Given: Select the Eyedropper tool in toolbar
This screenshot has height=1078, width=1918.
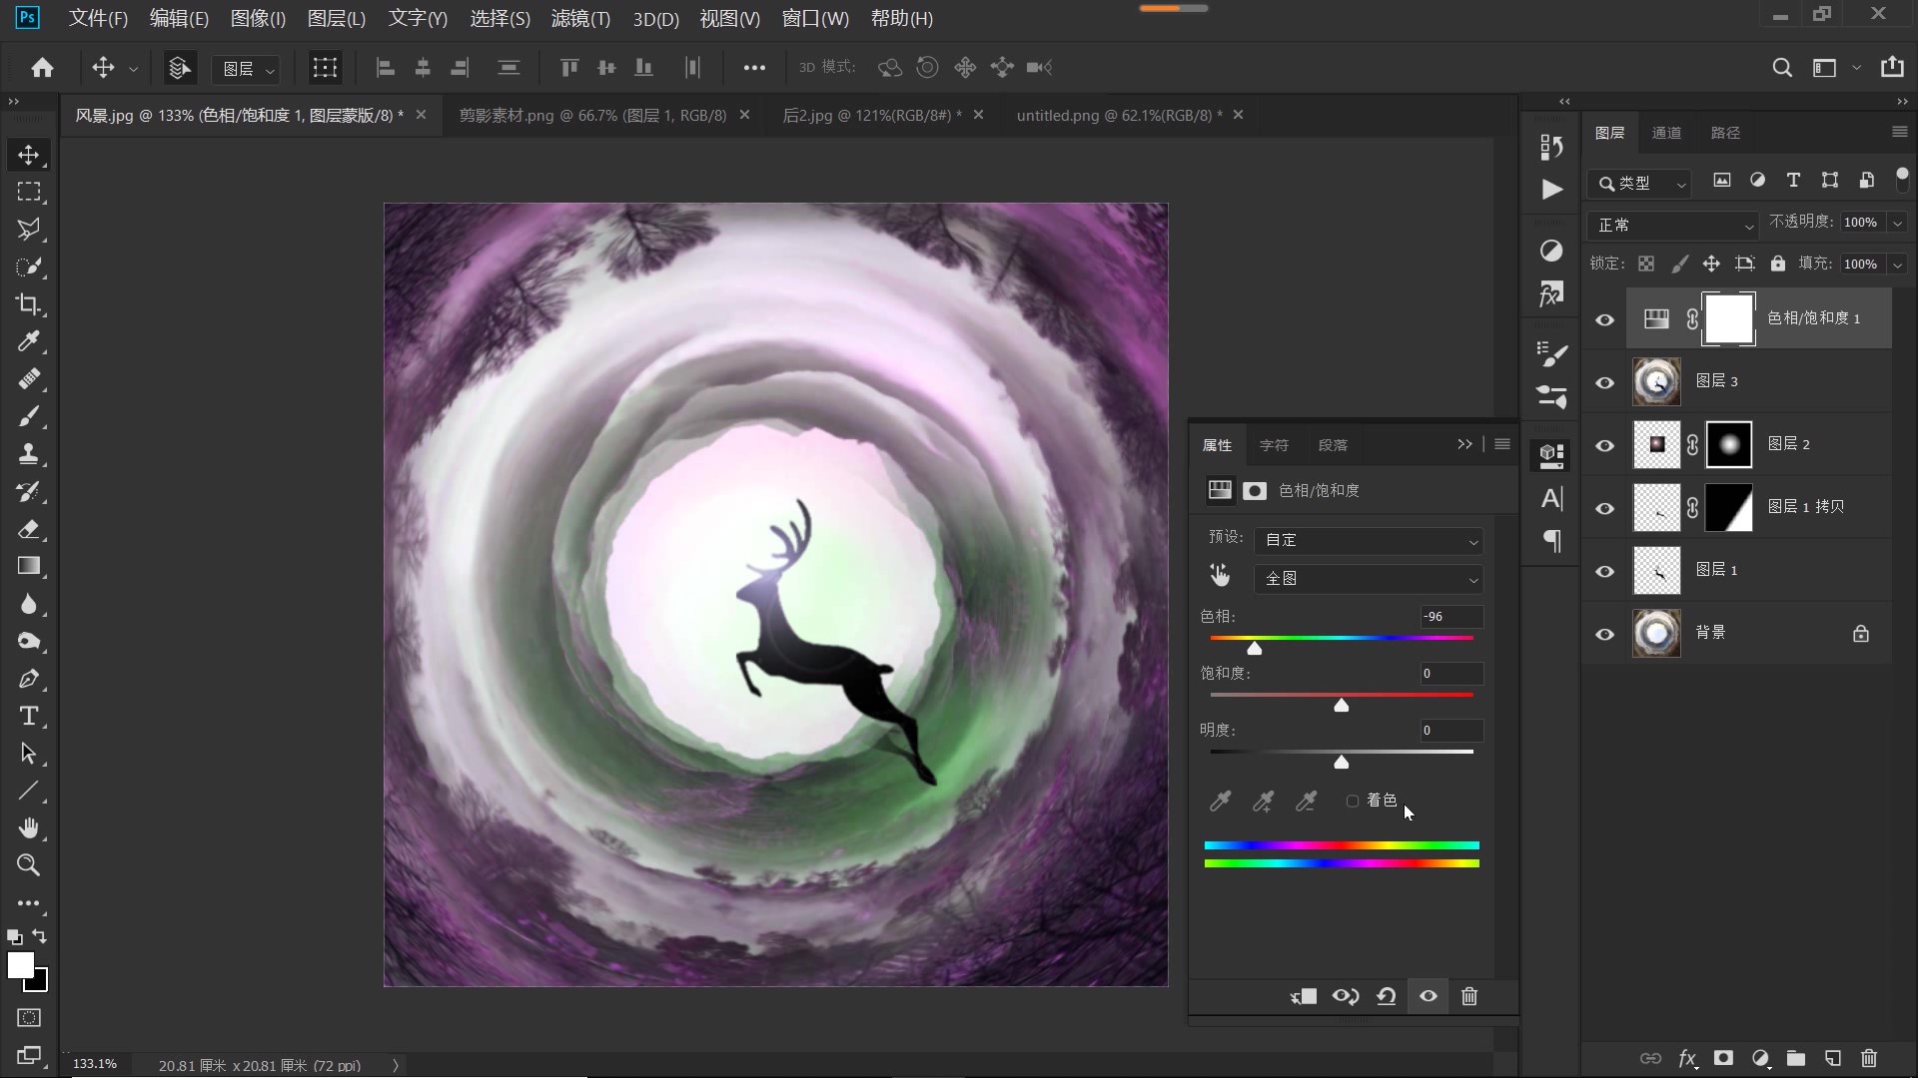Looking at the screenshot, I should (x=28, y=341).
